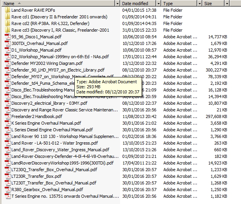Click date 11/08/2013 20:42 of Freelander2 Handbook
The width and height of the screenshot is (241, 204).
tap(139, 117)
